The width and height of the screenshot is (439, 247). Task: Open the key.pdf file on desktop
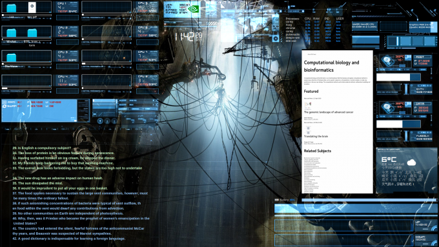(32, 8)
